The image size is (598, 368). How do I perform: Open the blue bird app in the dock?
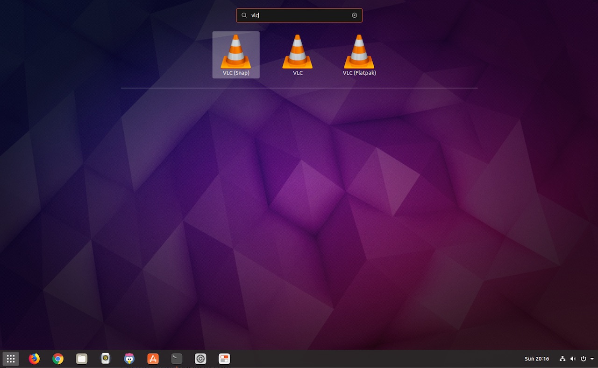tap(129, 359)
